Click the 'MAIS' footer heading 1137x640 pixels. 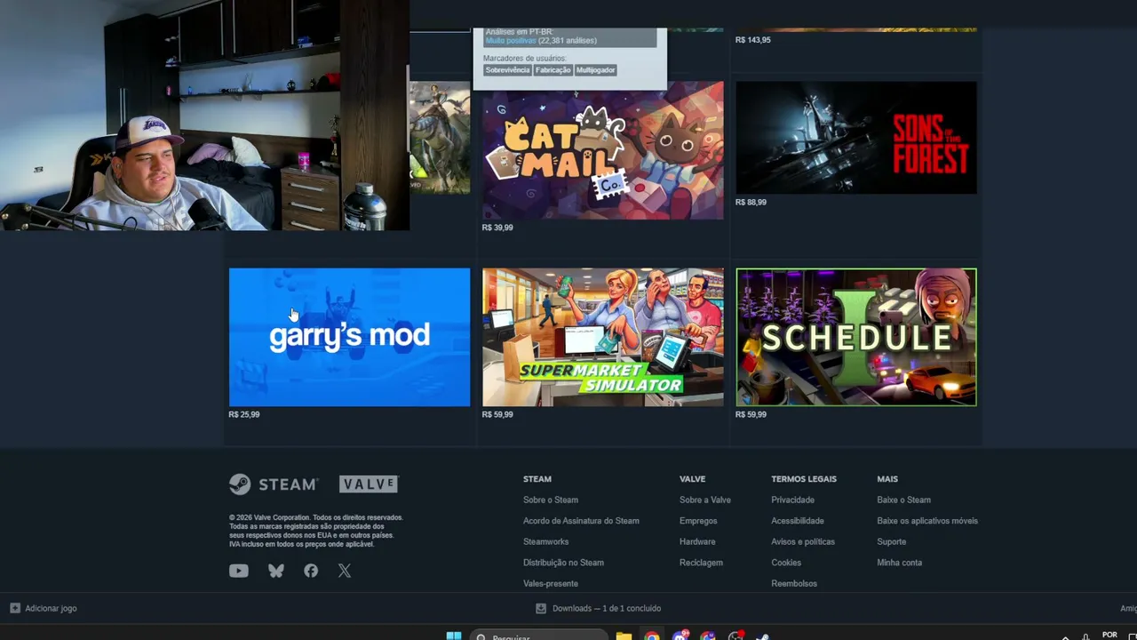click(887, 479)
